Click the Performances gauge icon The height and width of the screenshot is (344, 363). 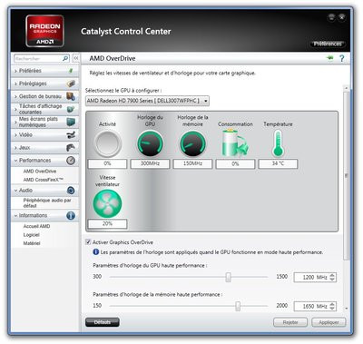click(71, 161)
